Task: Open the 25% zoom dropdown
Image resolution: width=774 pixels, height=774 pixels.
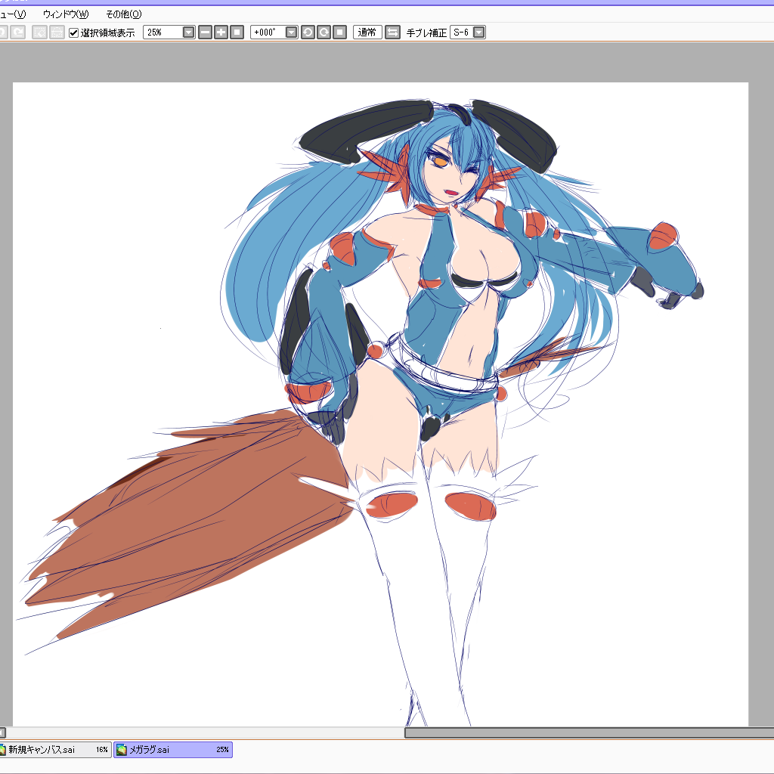Action: tap(188, 33)
